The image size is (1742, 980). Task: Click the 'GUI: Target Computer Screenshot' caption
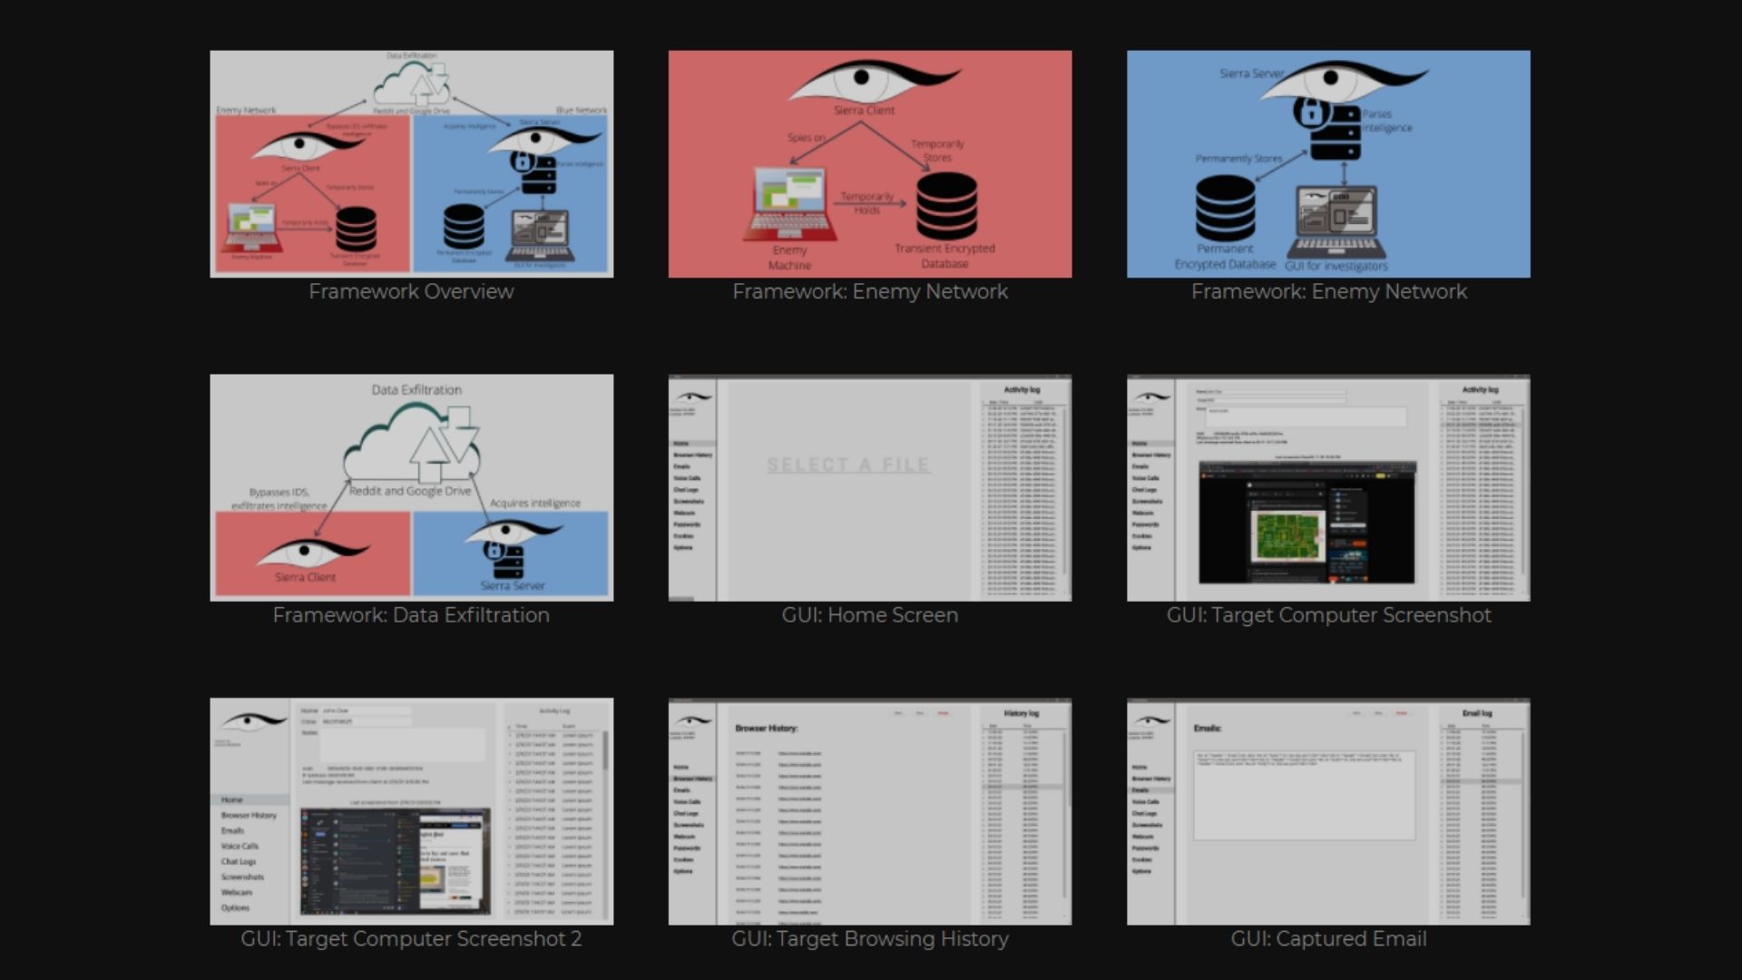(1328, 615)
